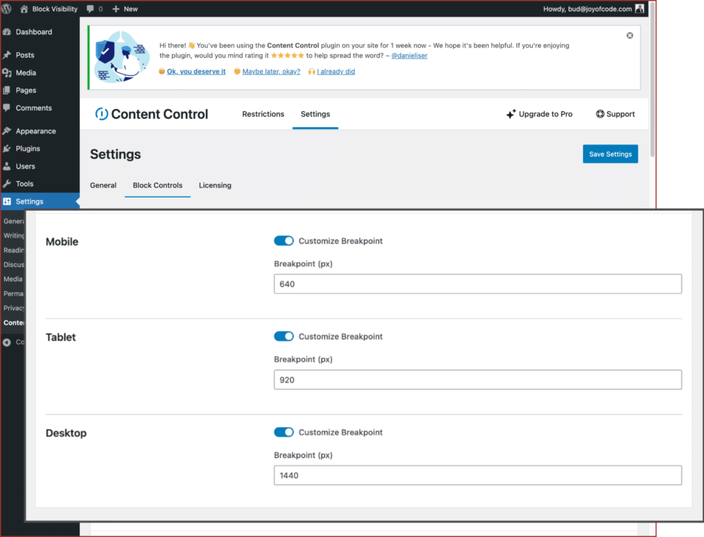Toggle Desktop Customize Breakpoint switch
The height and width of the screenshot is (537, 704).
[x=284, y=432]
